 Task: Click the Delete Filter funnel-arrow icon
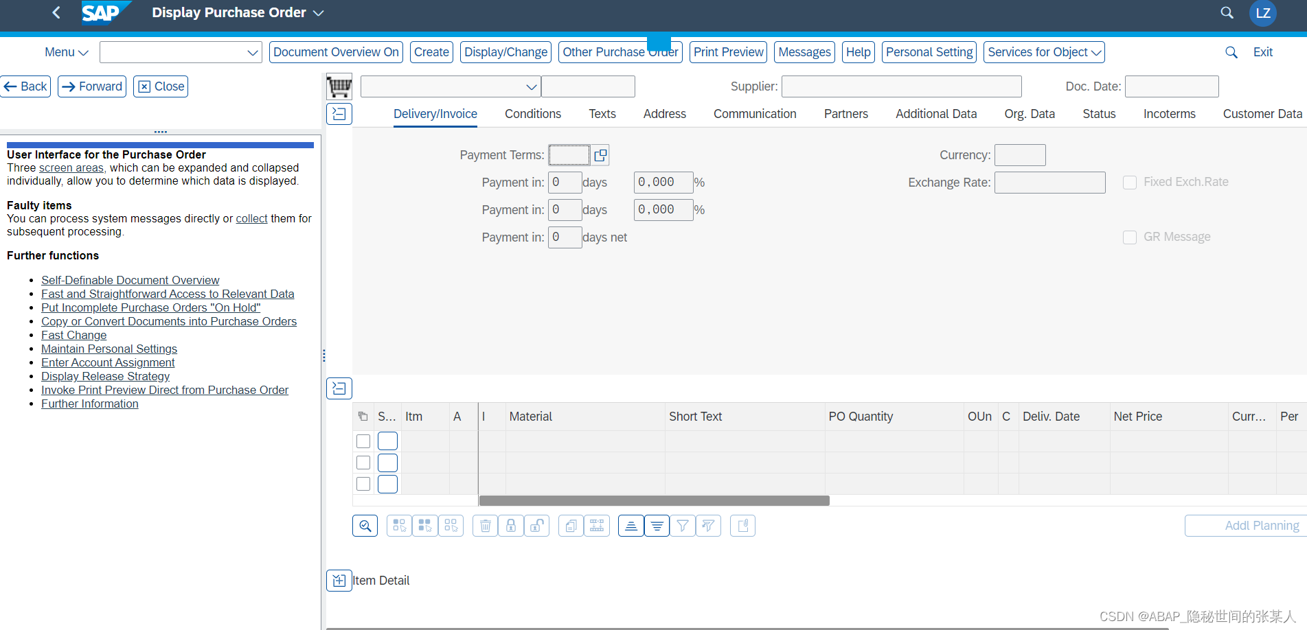tap(708, 526)
